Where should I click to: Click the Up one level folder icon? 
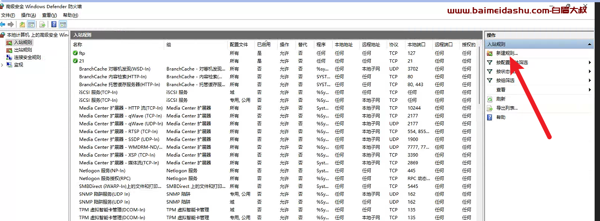click(x=22, y=25)
